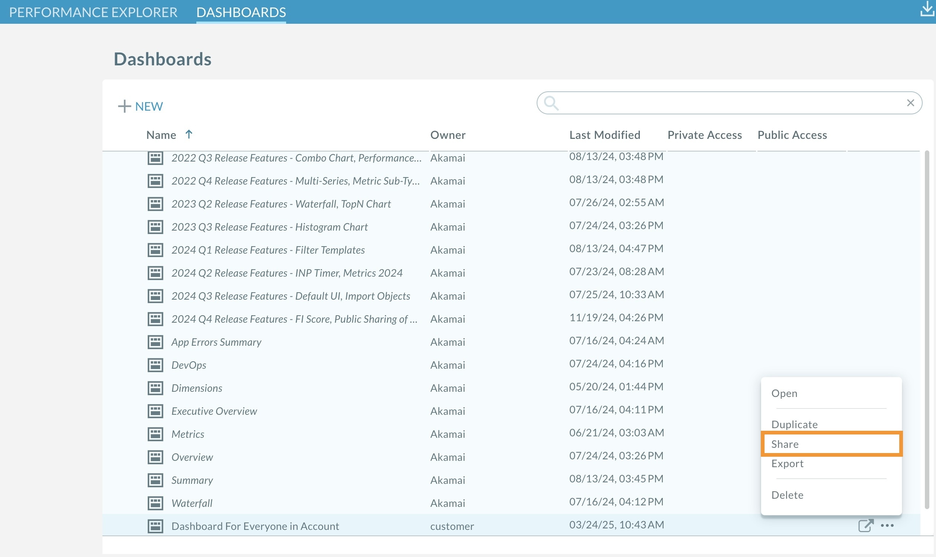Viewport: 936px width, 557px height.
Task: Open 2024 Q3 Release Features - Default UI dashboard
Action: click(291, 296)
